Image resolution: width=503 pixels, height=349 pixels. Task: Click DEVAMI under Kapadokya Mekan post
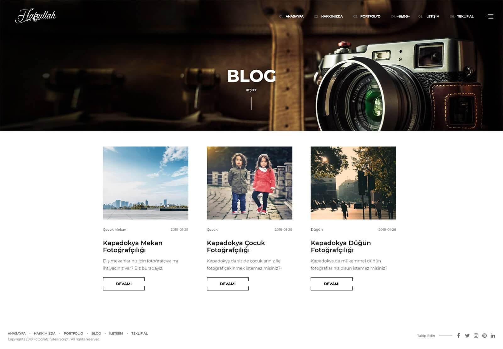click(124, 284)
